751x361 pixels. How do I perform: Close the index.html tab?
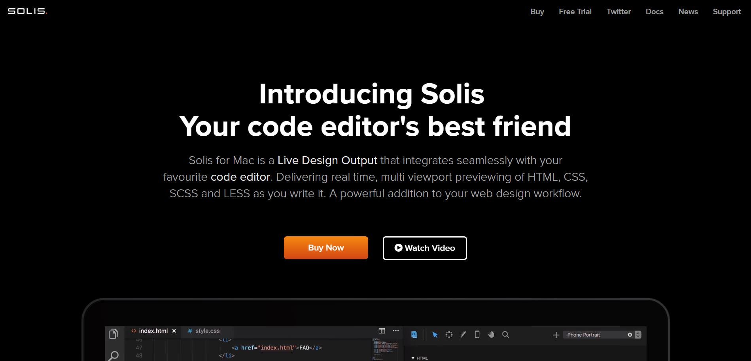pyautogui.click(x=174, y=331)
